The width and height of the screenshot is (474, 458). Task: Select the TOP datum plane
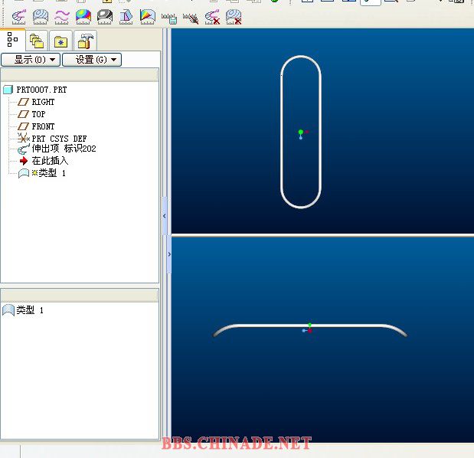coord(31,114)
